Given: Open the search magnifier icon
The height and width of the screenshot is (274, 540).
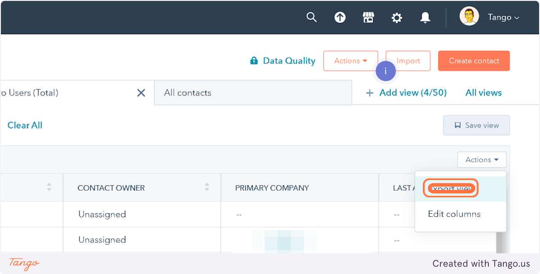Looking at the screenshot, I should (x=311, y=18).
